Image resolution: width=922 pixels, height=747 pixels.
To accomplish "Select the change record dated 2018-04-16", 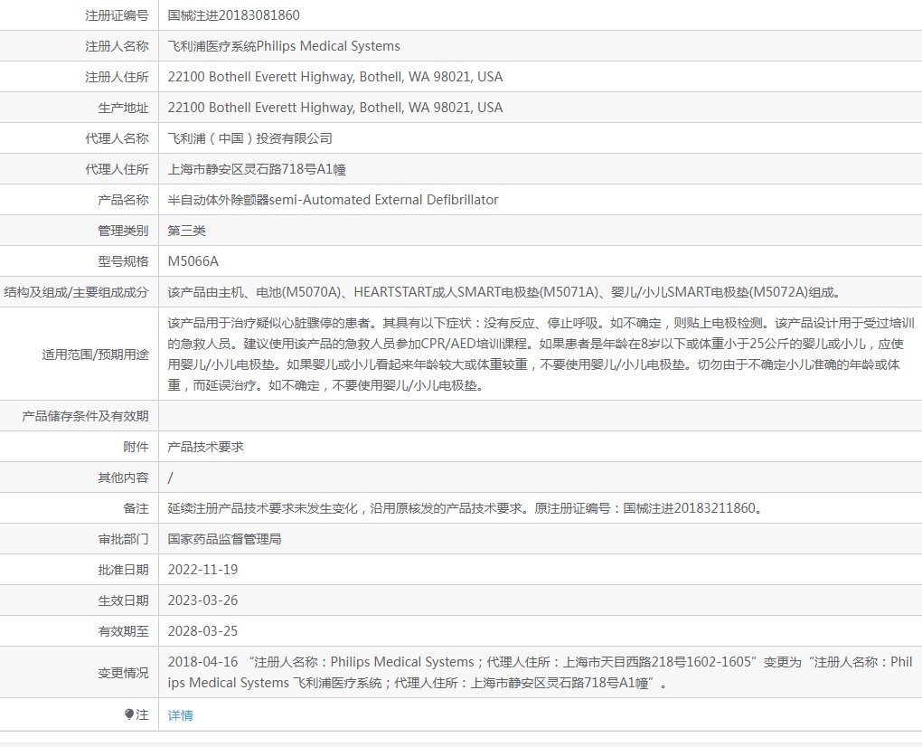I will [540, 672].
